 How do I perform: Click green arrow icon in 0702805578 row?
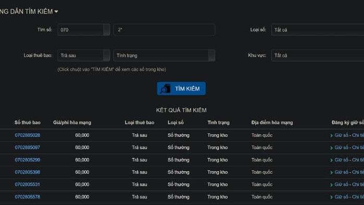coord(332,197)
